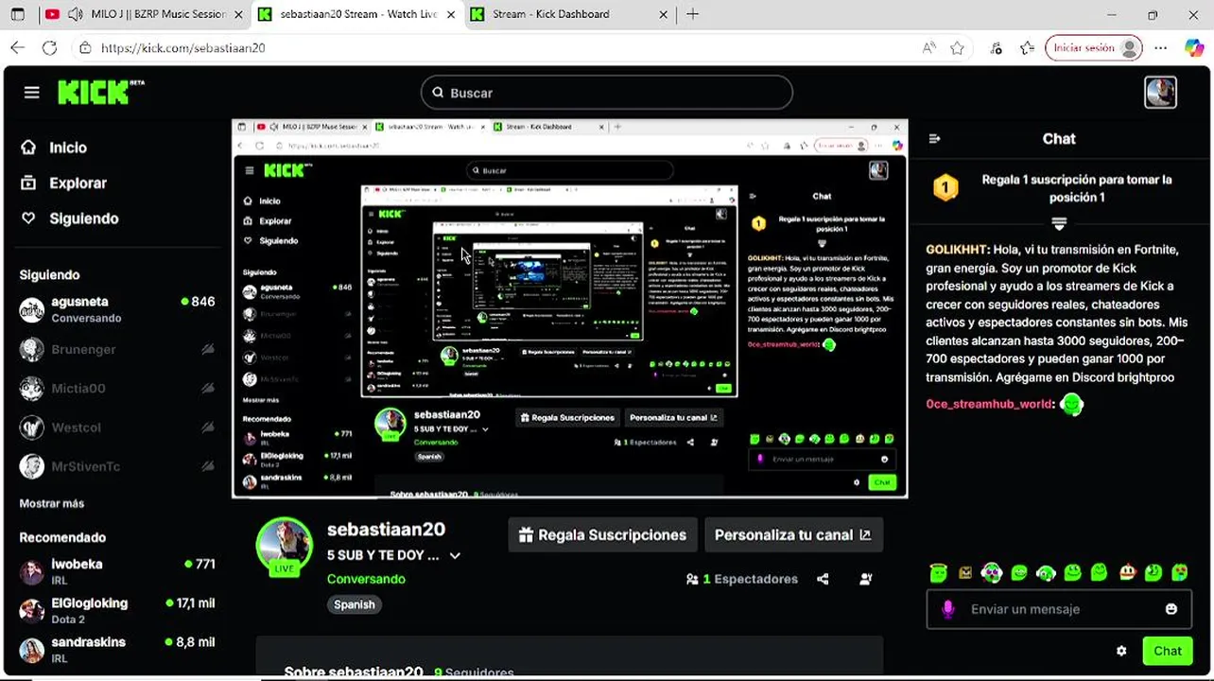The width and height of the screenshot is (1214, 681).
Task: Click the address bar URL kick.com/sebastiaan20
Action: (183, 48)
